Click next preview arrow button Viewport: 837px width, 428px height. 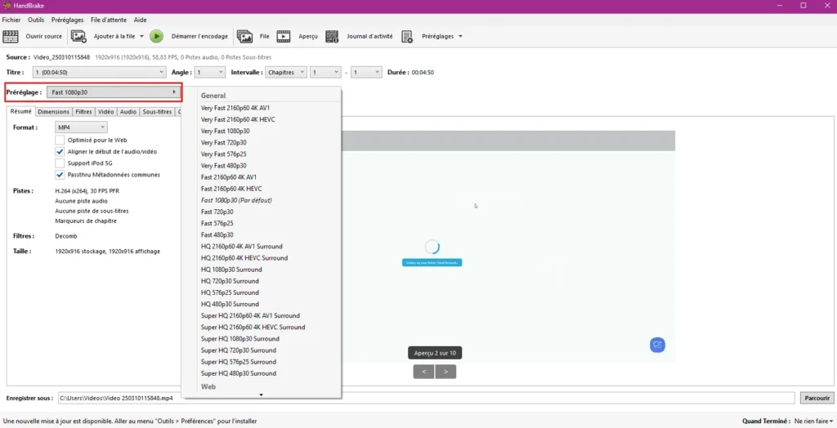(445, 372)
